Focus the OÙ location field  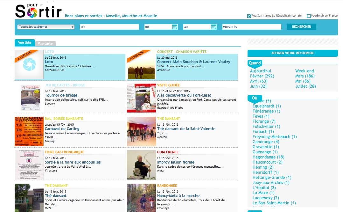tap(109, 27)
